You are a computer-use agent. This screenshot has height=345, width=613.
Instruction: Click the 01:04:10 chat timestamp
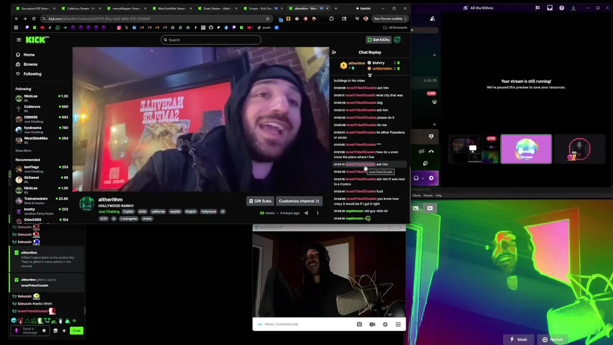coord(339,211)
